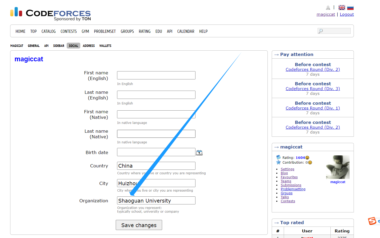Click into the Birth date field
380x238 pixels.
[x=156, y=152]
